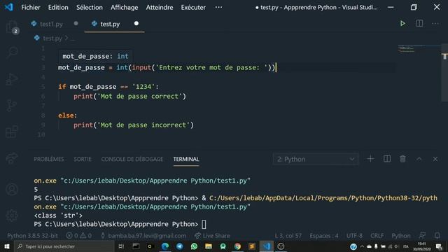Click the account email in status bar

pyautogui.click(x=143, y=235)
